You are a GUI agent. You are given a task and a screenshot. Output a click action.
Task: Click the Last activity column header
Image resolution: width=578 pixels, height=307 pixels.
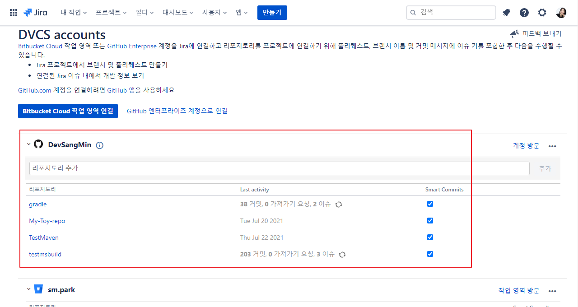[x=255, y=190]
